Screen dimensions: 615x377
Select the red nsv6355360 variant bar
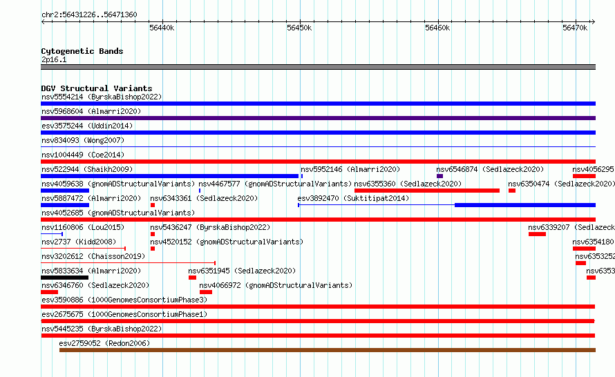427,191
